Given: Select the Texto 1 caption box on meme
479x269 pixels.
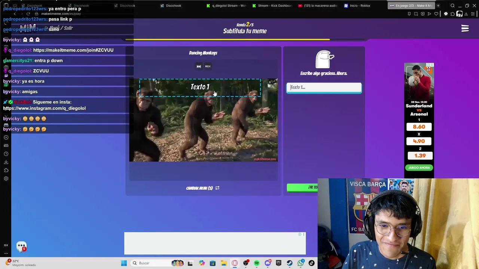Looking at the screenshot, I should pyautogui.click(x=200, y=87).
